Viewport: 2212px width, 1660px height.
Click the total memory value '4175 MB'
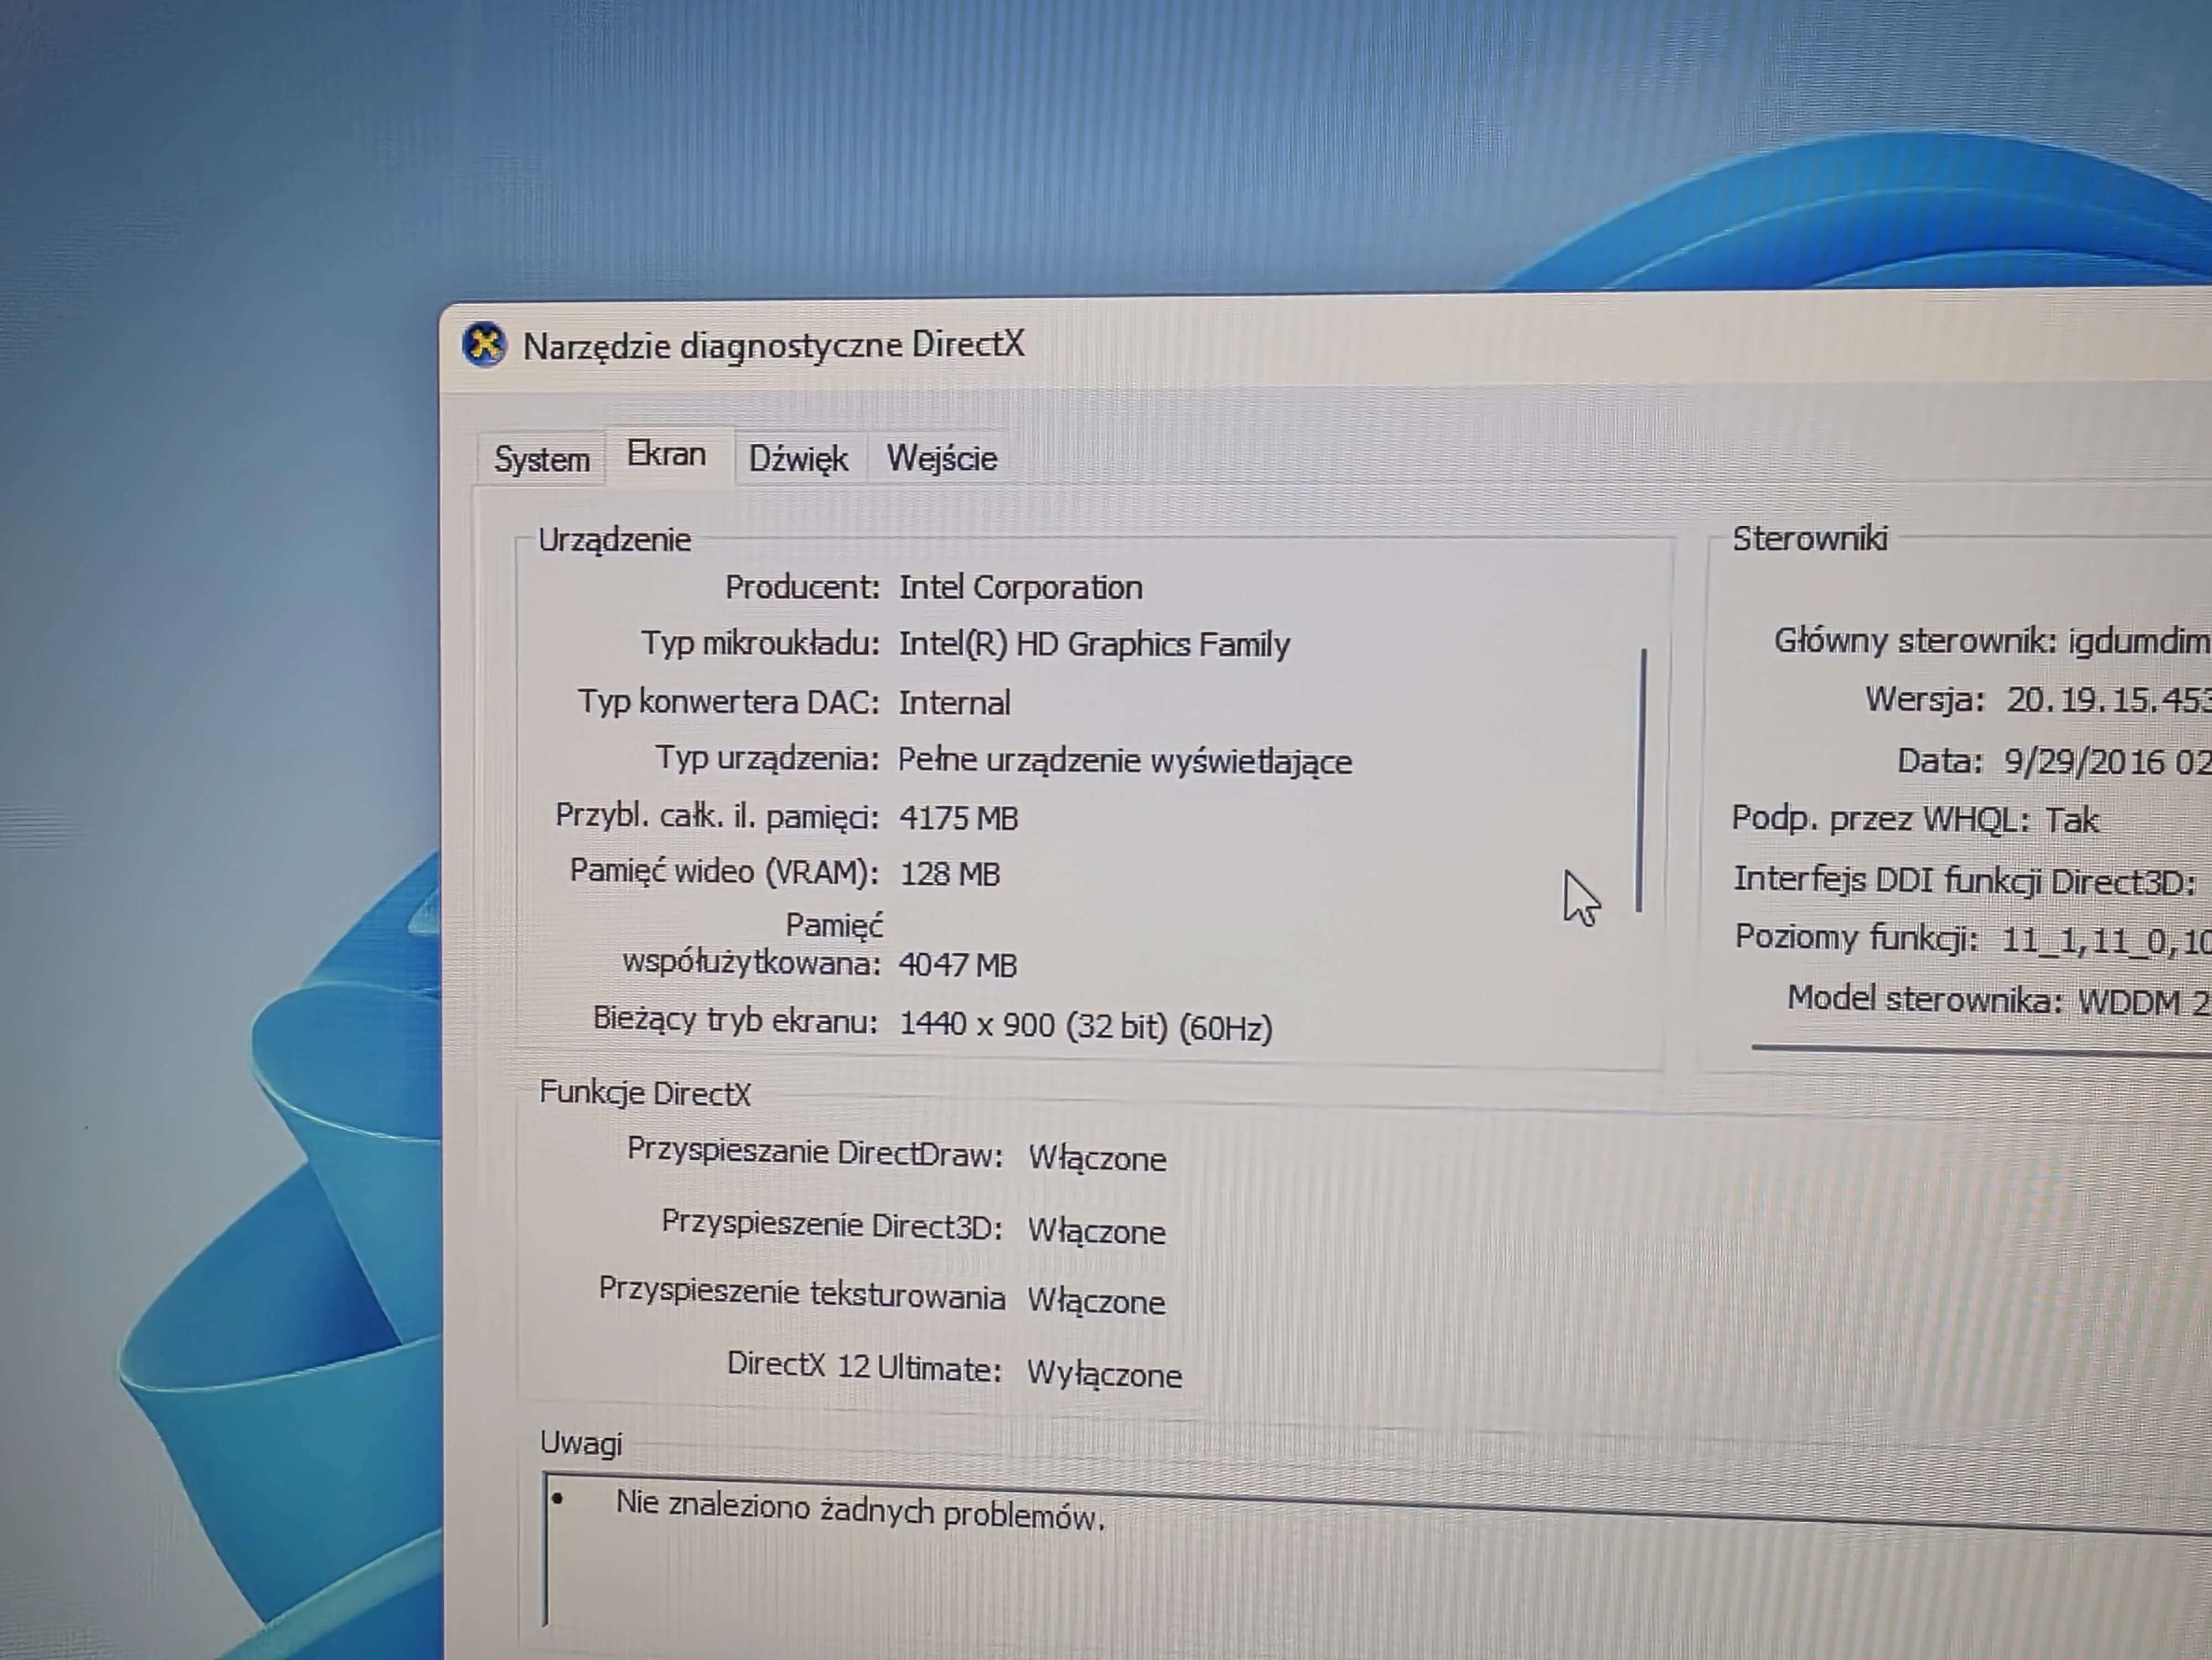click(x=958, y=818)
